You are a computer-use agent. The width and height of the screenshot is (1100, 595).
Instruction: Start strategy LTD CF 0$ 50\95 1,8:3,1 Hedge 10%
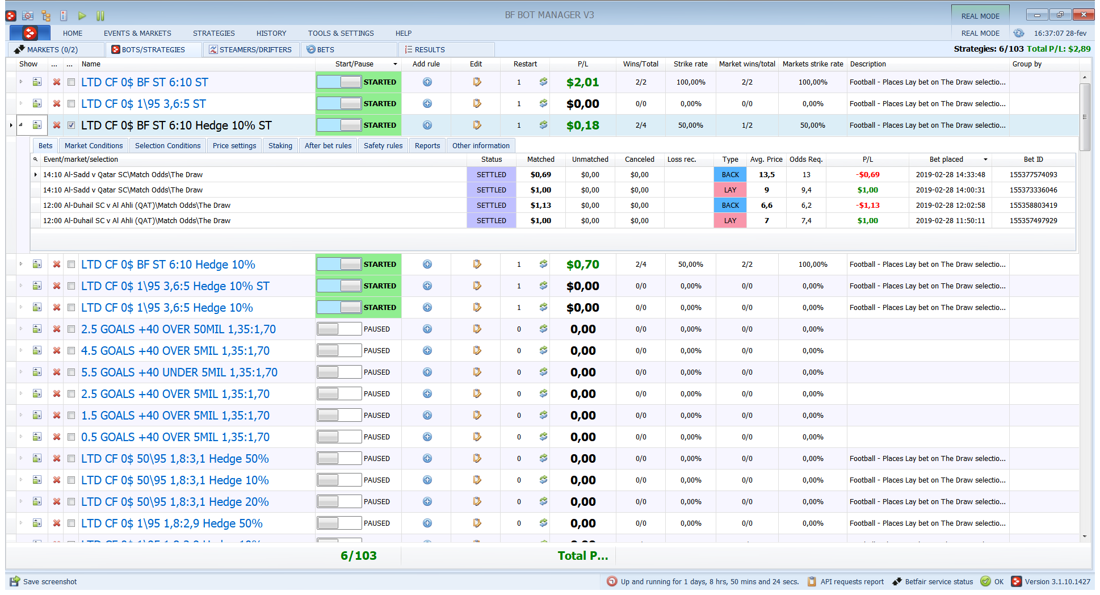coord(339,480)
